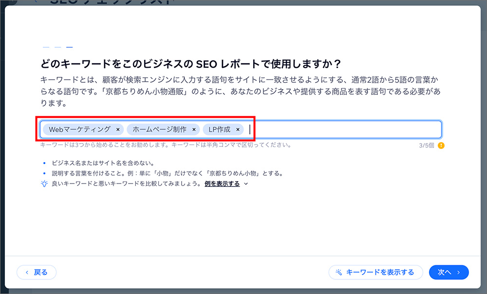
Task: Click the 次へ next button
Action: tap(449, 272)
